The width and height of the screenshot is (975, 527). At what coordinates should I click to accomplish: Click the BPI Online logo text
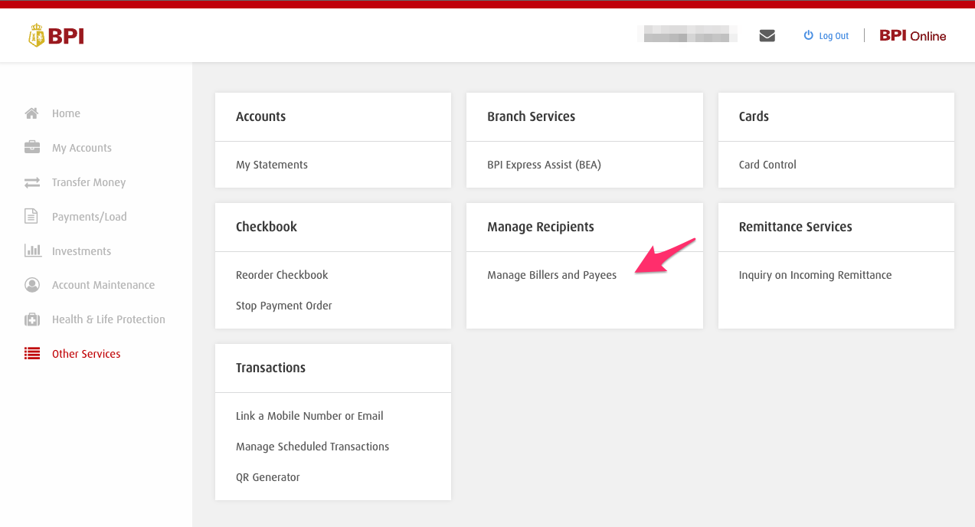pos(913,35)
